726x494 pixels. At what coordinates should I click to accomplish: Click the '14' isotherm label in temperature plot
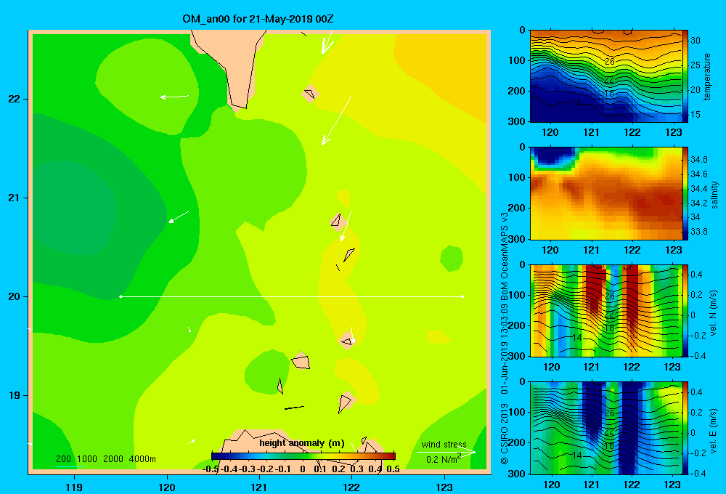pos(576,103)
